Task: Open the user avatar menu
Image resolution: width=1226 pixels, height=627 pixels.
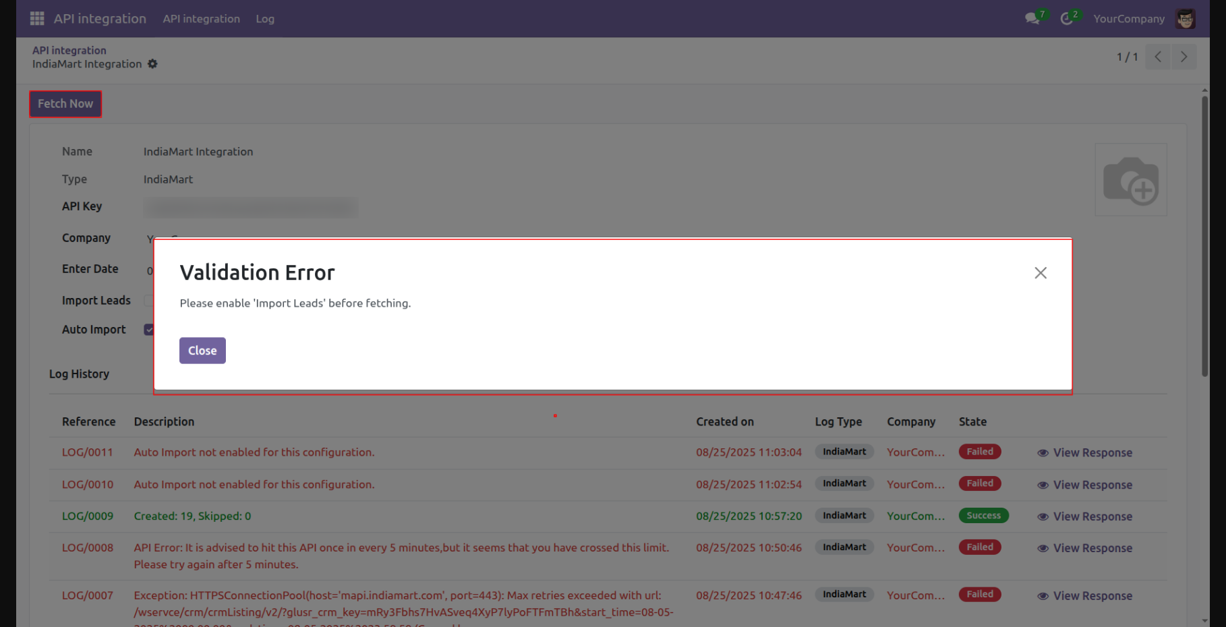Action: click(1185, 19)
